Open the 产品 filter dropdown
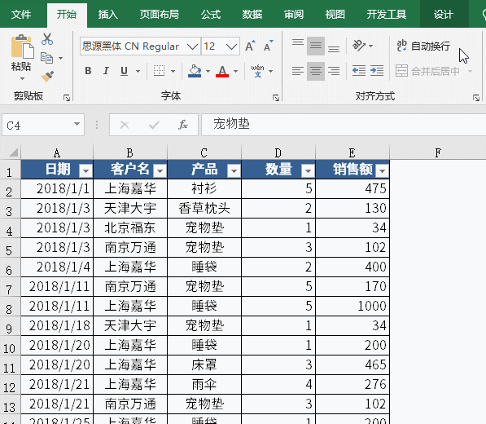Image resolution: width=486 pixels, height=424 pixels. [x=234, y=170]
